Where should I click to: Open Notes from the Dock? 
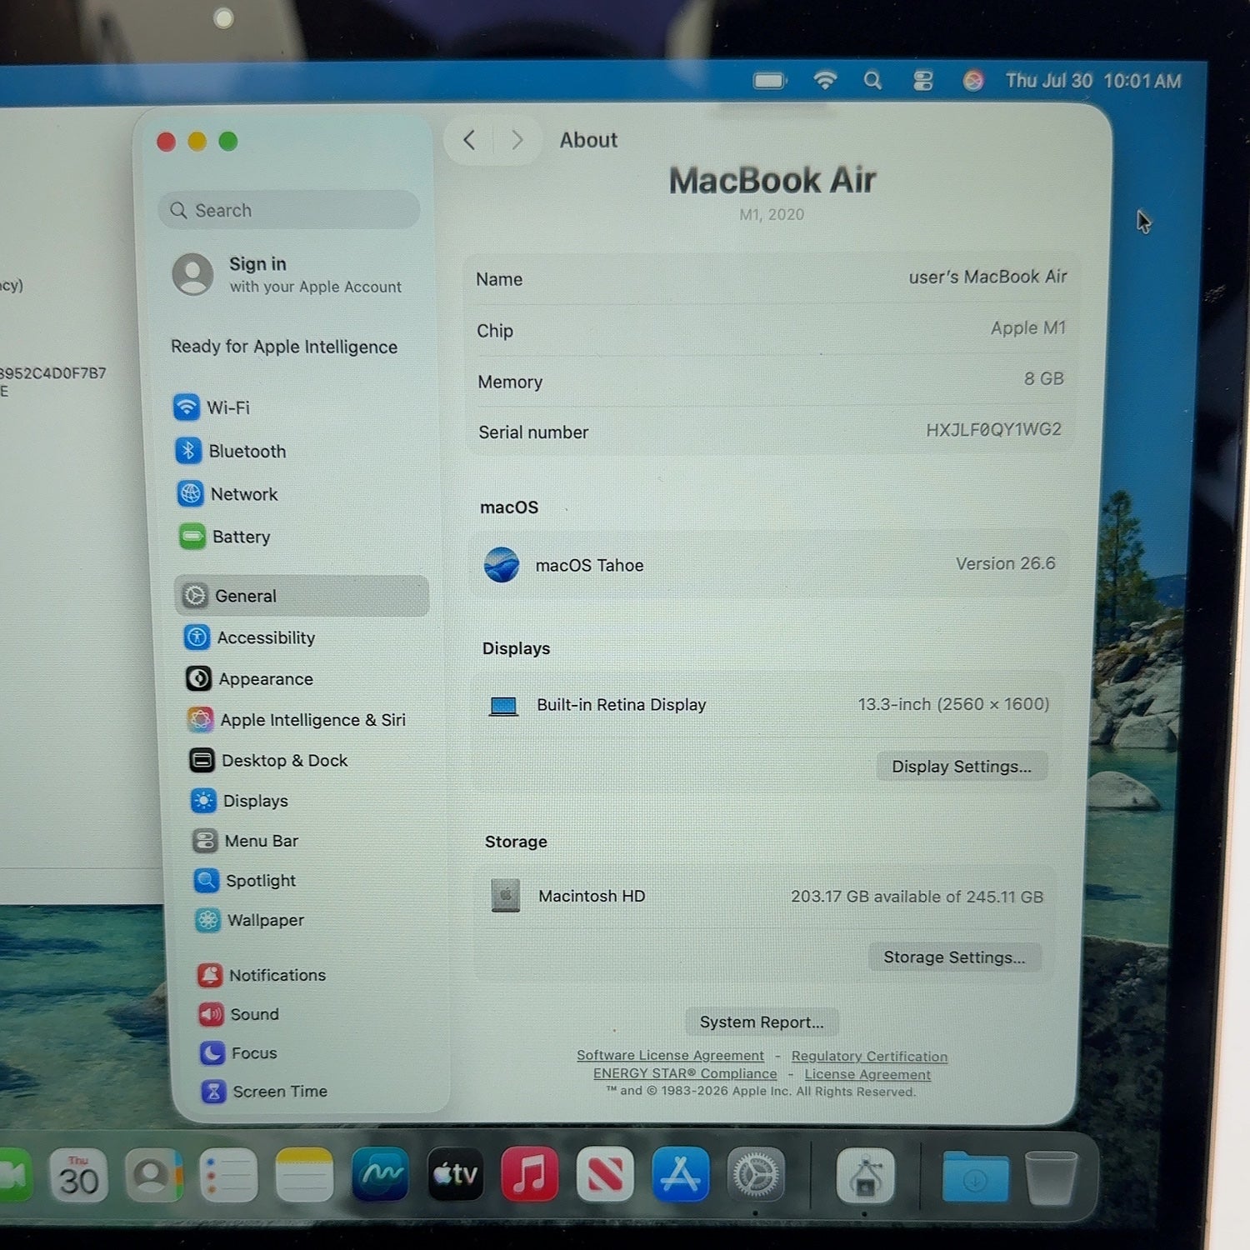click(304, 1175)
